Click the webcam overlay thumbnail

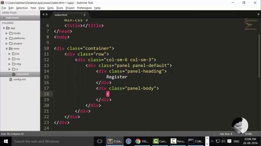click(x=240, y=125)
